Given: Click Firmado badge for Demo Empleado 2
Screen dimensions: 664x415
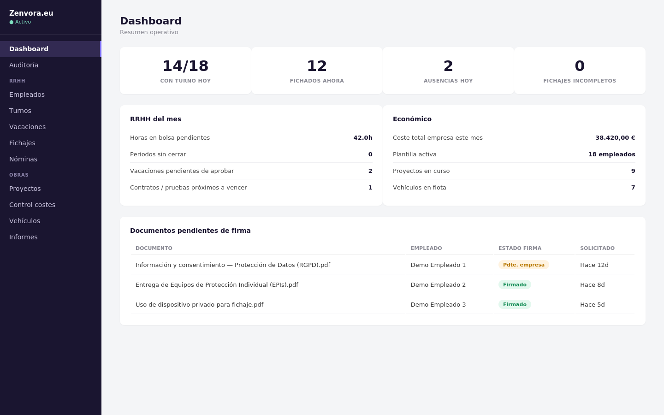Looking at the screenshot, I should point(515,285).
